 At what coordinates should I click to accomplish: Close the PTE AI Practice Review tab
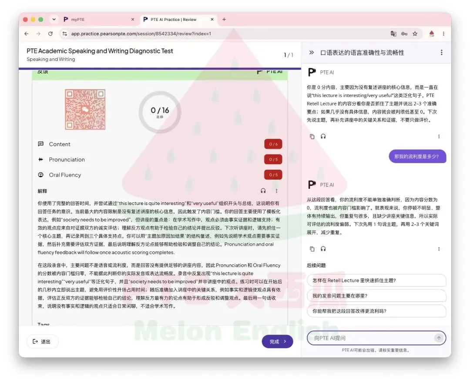[x=212, y=19]
